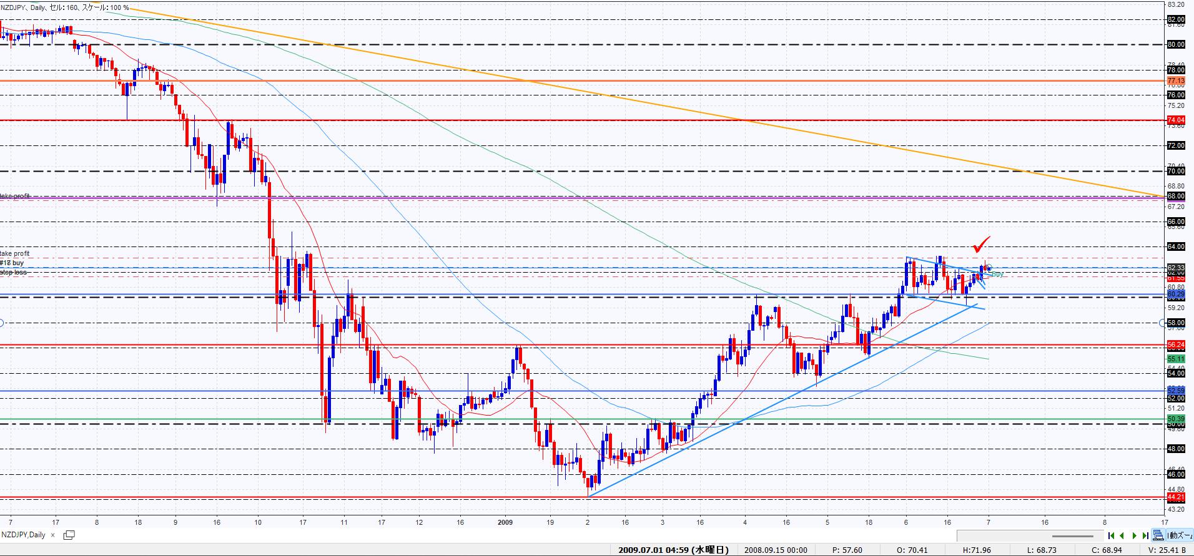Click the monitor icon next to playback arrows
The width and height of the screenshot is (1194, 556).
[x=1158, y=535]
